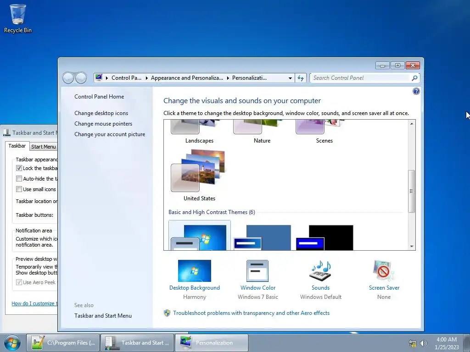The width and height of the screenshot is (470, 352).
Task: Click the Sounds text link
Action: coord(320,288)
